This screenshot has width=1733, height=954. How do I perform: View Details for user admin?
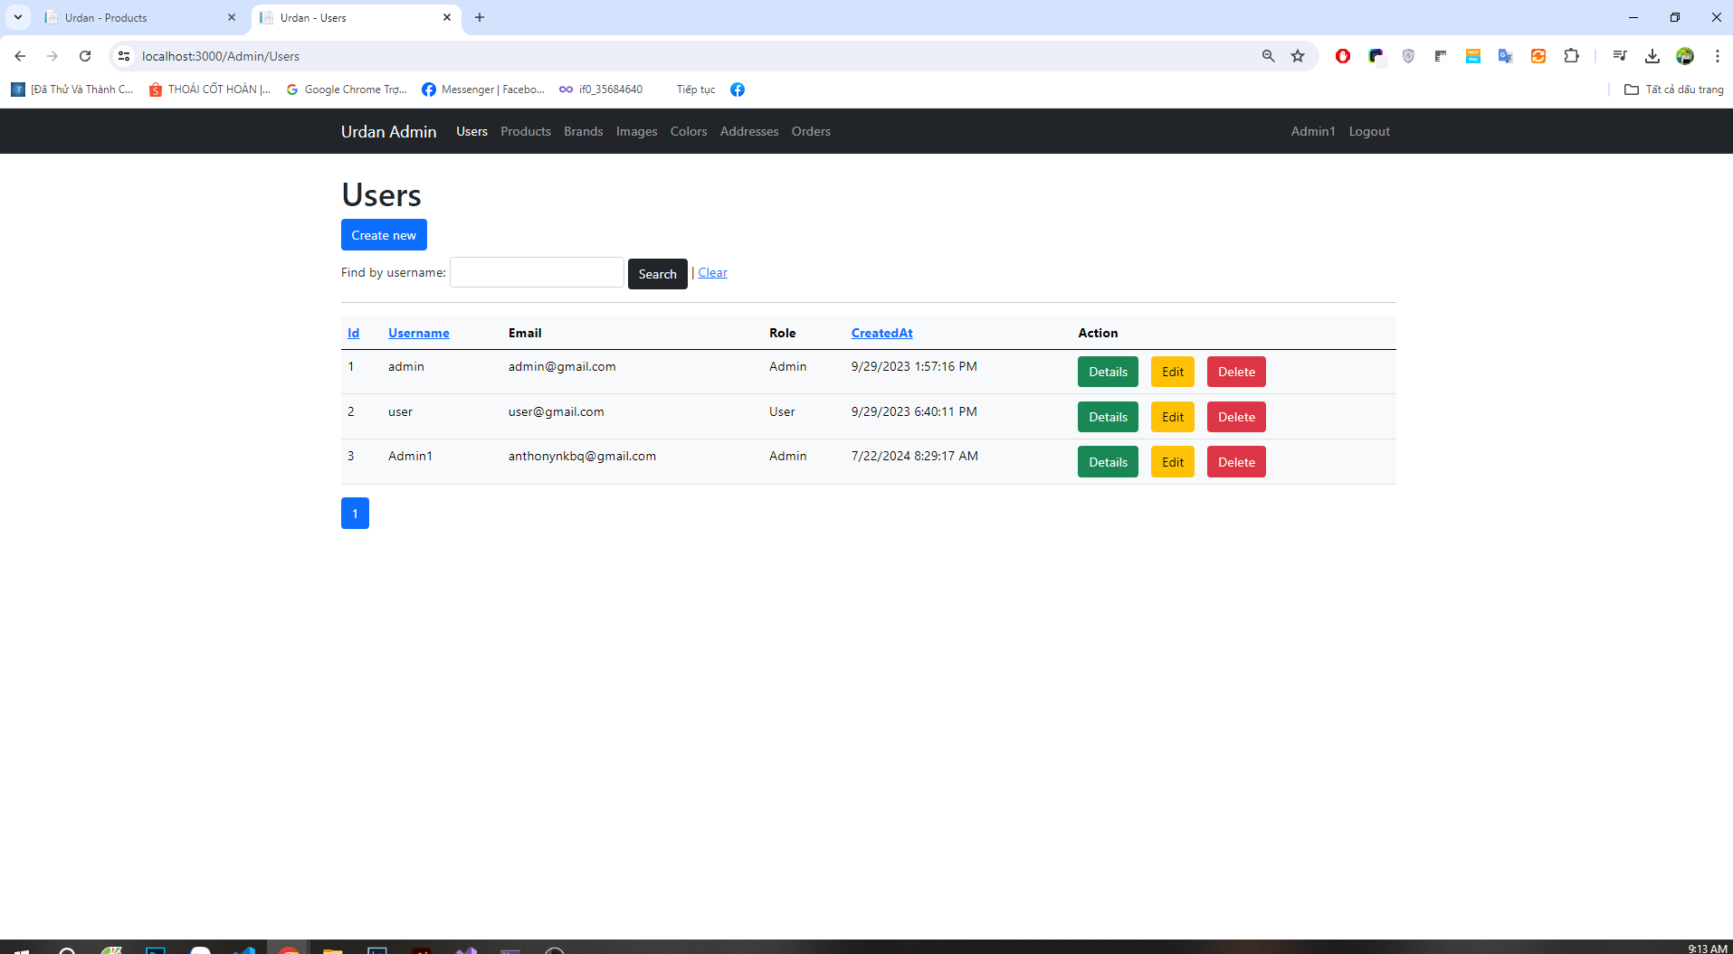1108,372
